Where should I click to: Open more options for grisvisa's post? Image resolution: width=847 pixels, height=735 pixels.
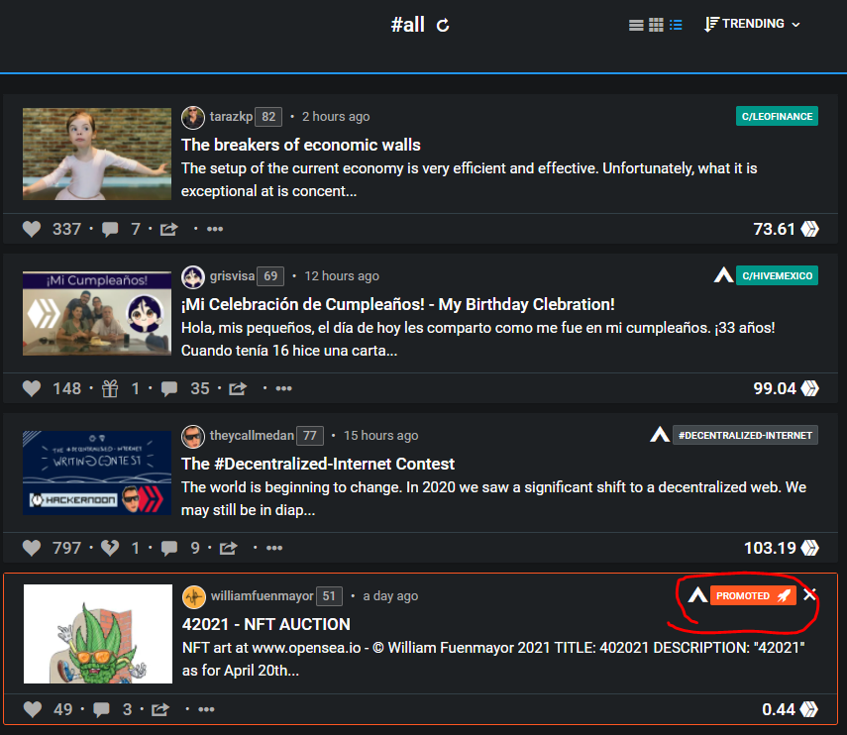pos(284,388)
